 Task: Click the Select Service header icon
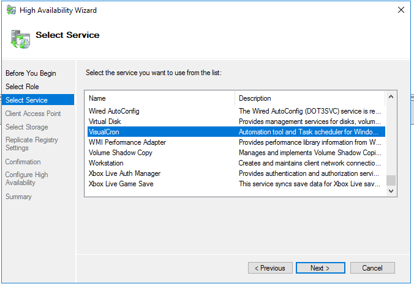click(x=20, y=38)
